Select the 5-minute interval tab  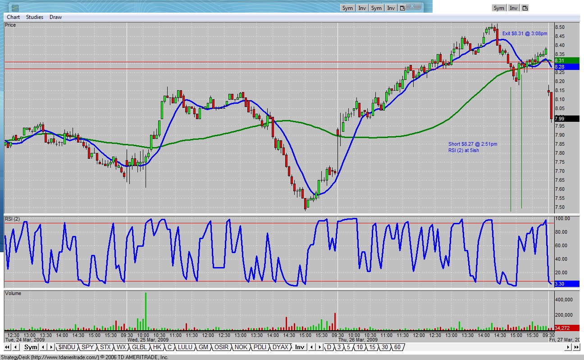(349, 347)
